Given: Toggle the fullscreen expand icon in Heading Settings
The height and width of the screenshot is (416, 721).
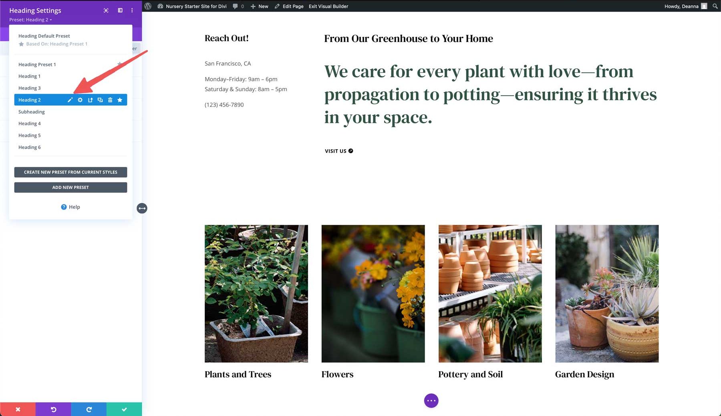Looking at the screenshot, I should pyautogui.click(x=106, y=10).
